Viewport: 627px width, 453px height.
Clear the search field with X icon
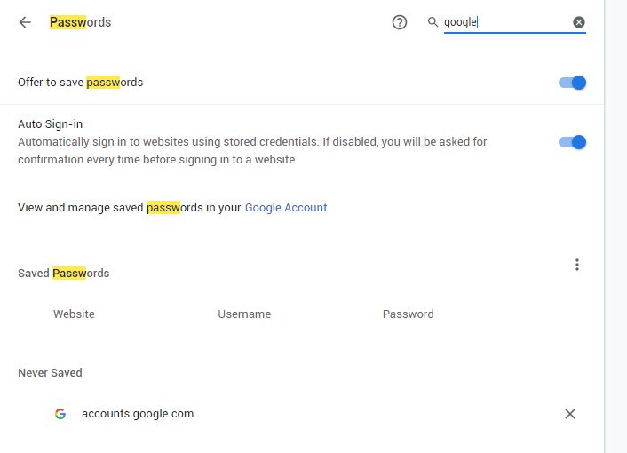(x=579, y=22)
